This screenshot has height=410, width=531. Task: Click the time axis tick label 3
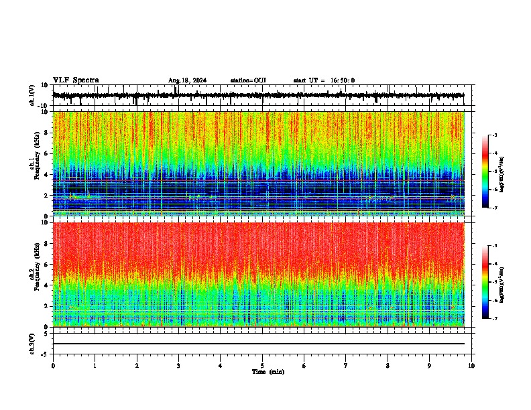click(178, 366)
